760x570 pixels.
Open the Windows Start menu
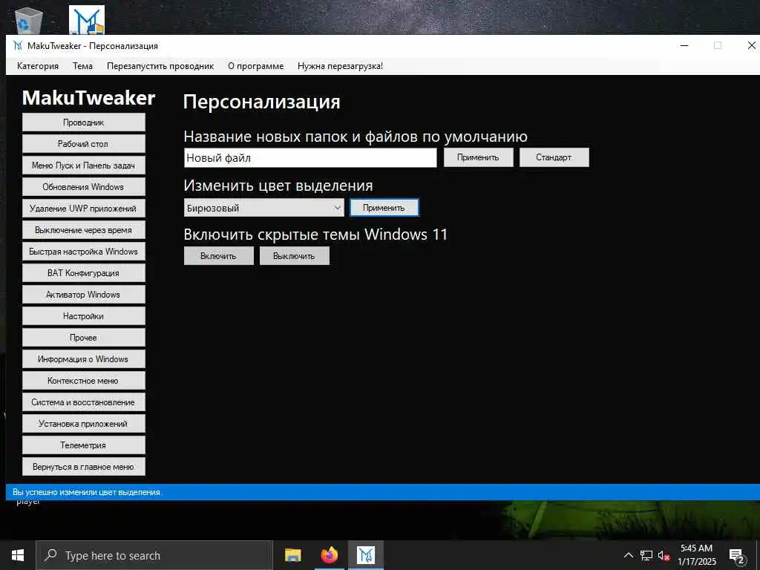(18, 555)
